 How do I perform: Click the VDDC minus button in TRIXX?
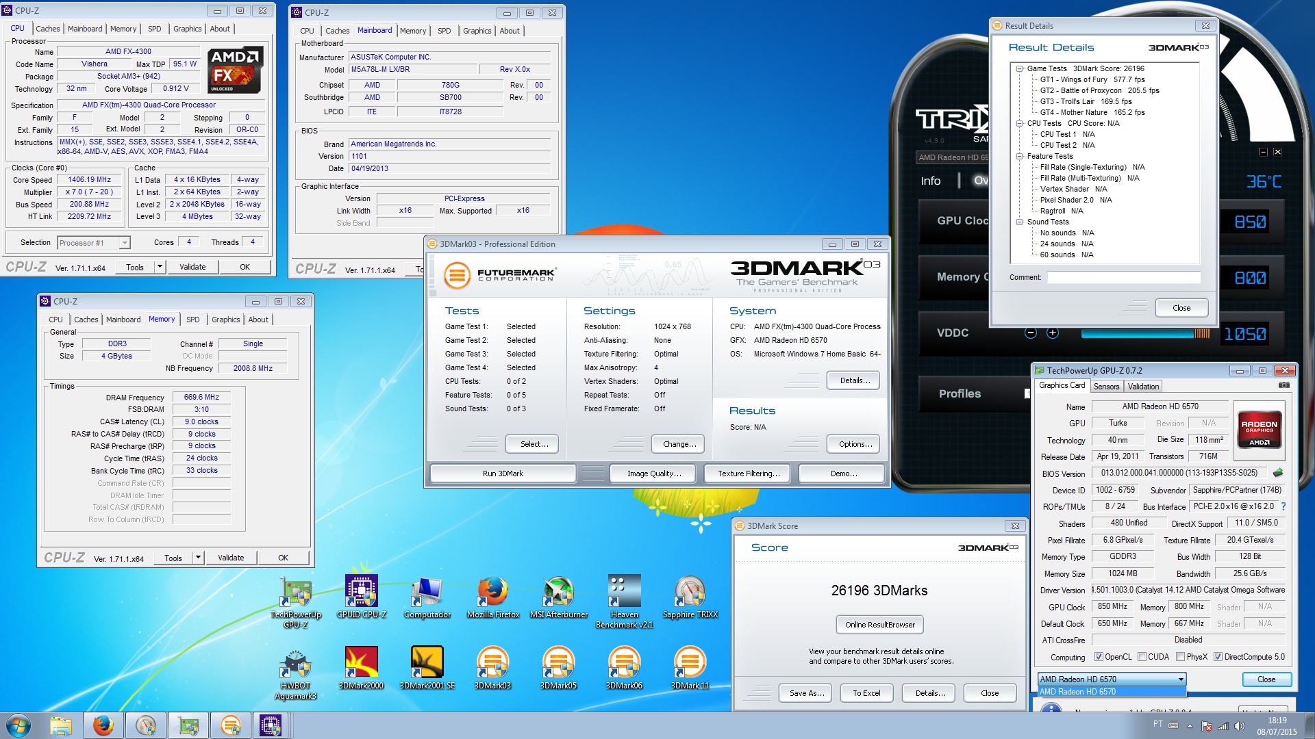[1031, 333]
